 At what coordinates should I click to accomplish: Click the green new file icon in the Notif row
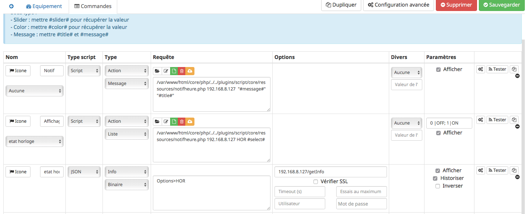coord(174,71)
